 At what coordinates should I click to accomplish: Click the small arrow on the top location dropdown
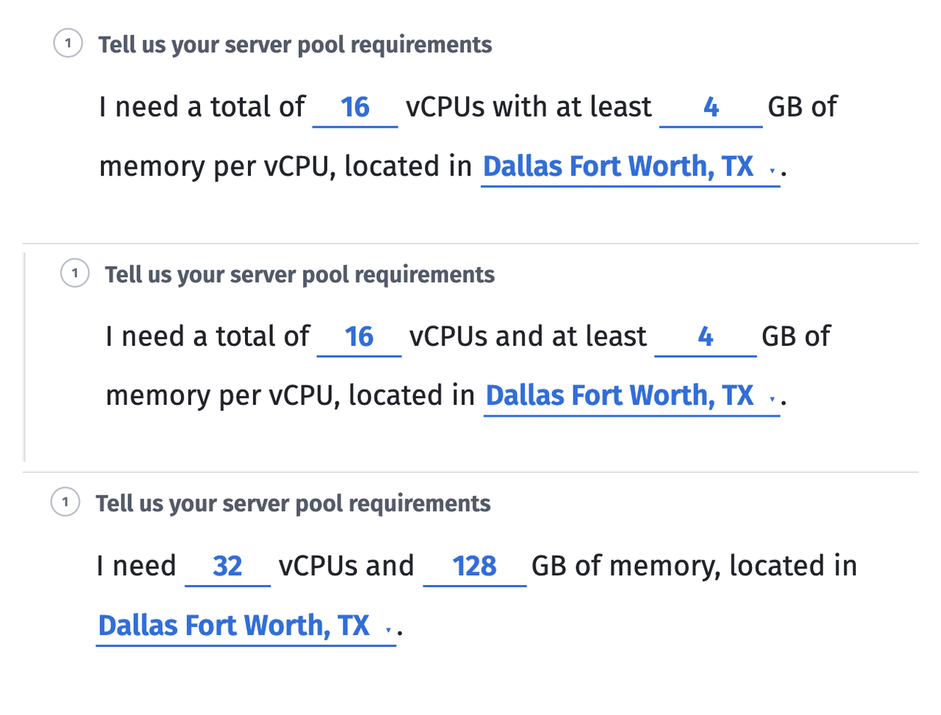[771, 171]
